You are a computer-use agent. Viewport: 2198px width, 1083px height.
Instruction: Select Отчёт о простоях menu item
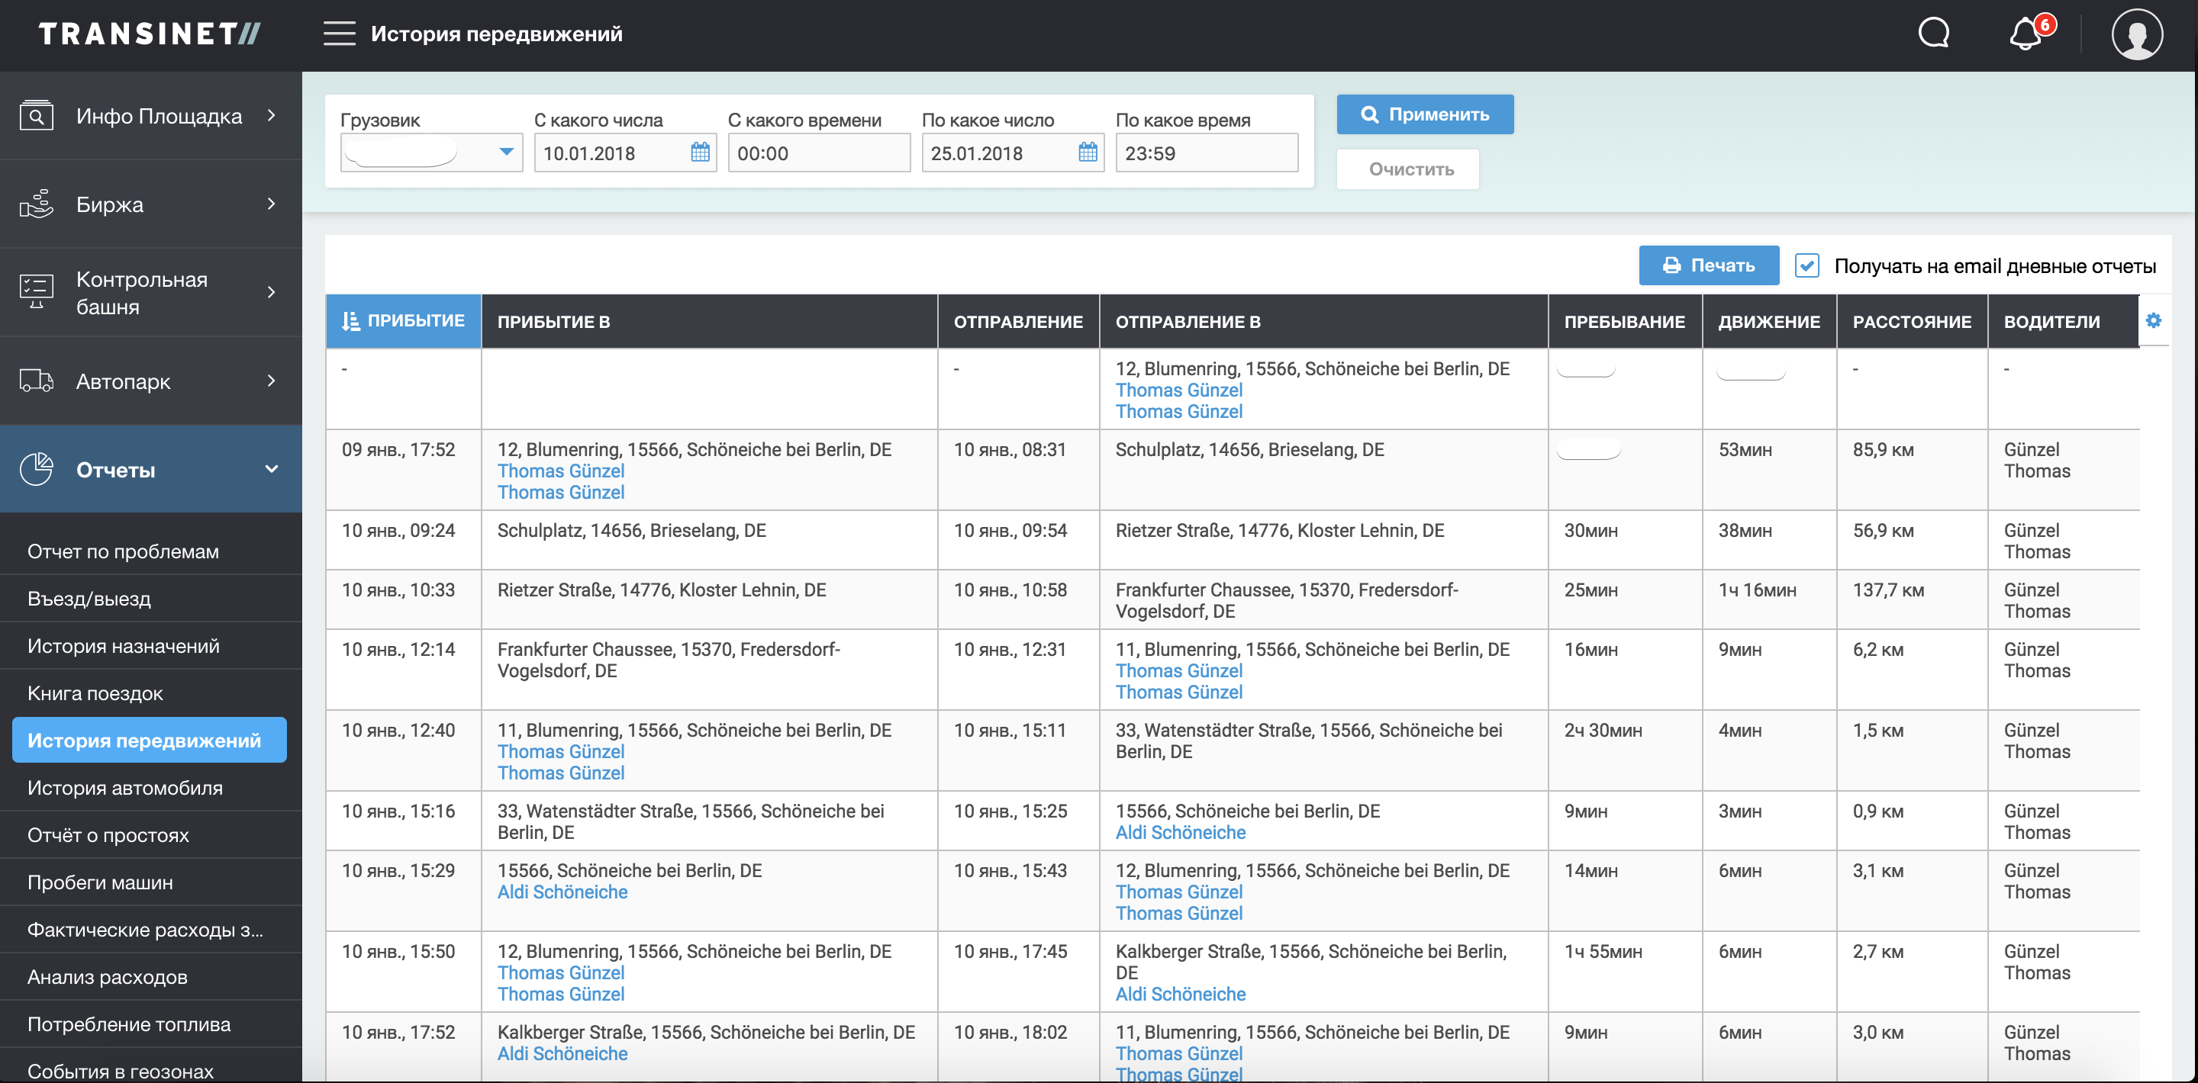108,835
